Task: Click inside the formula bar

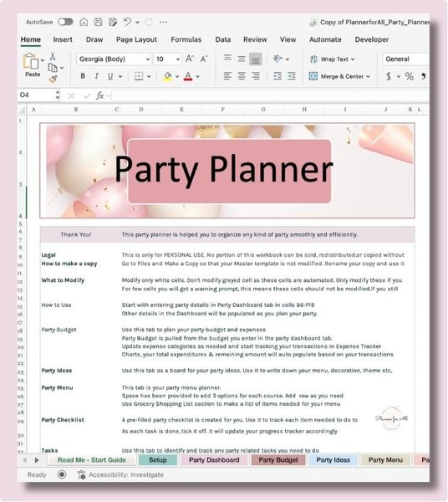Action: pos(270,95)
